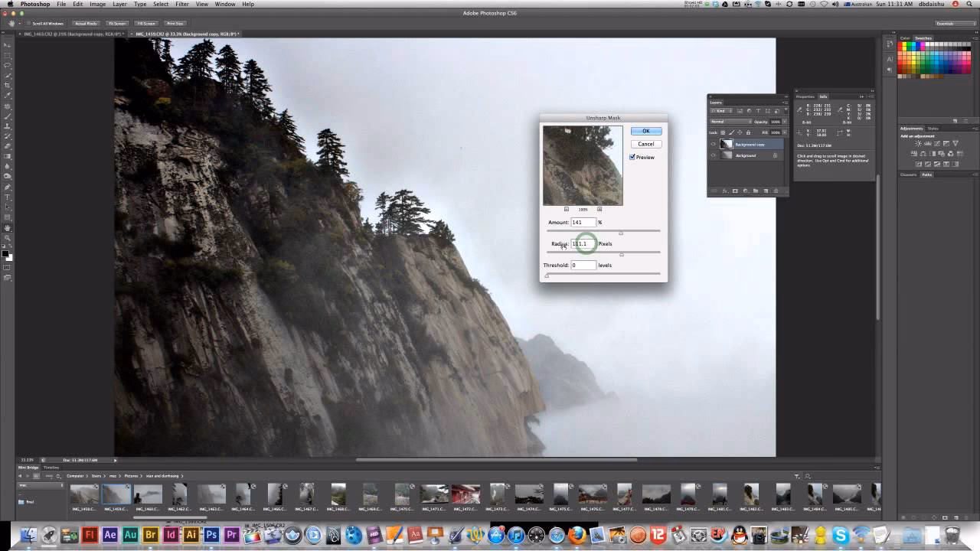The height and width of the screenshot is (551, 980).
Task: Cancel the Unsharp Mask dialog
Action: [x=645, y=144]
